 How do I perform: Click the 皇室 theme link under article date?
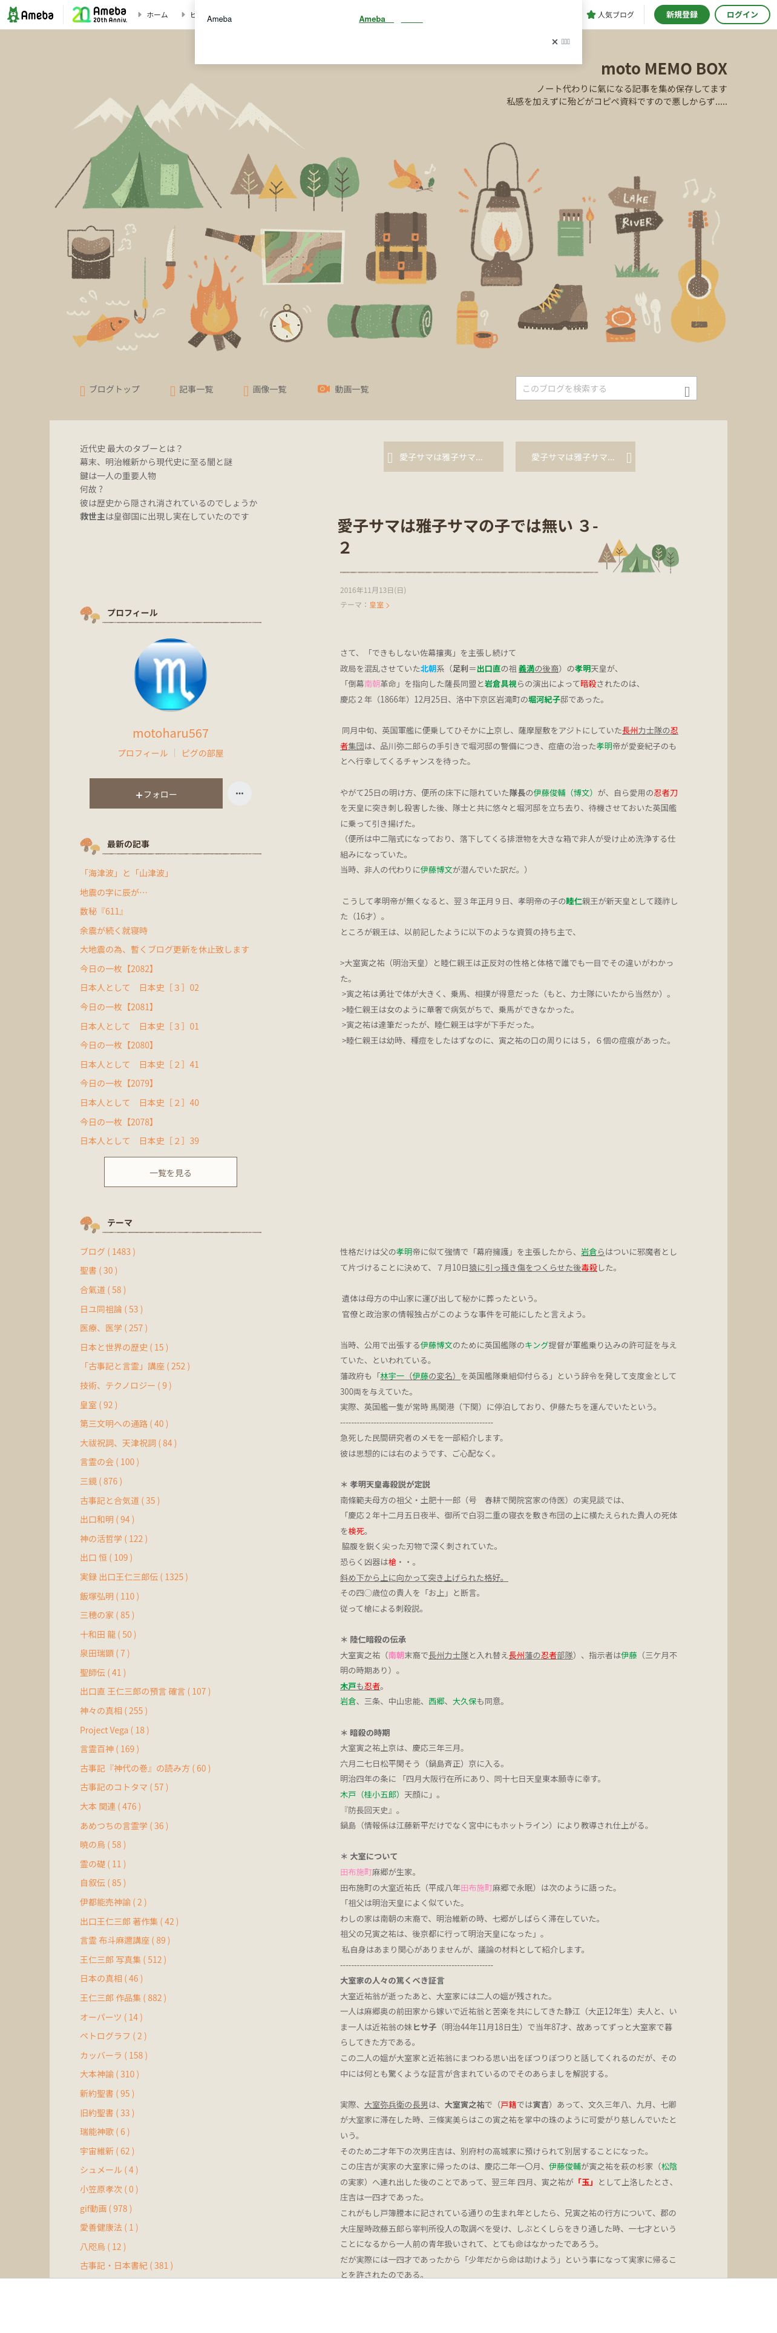pos(379,605)
